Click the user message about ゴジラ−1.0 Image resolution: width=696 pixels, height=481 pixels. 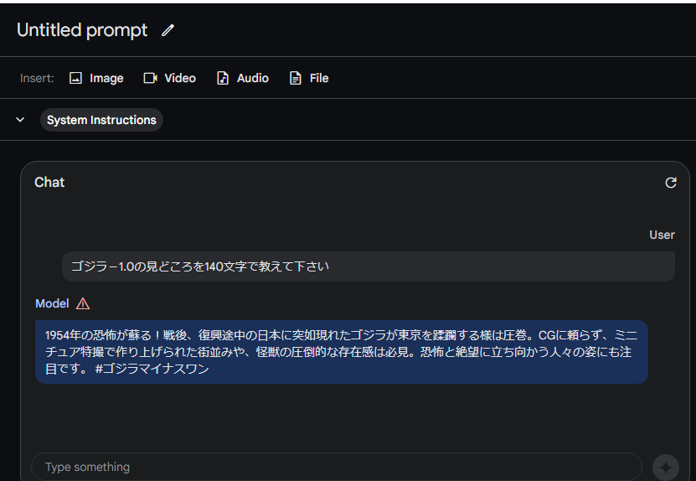(x=369, y=266)
